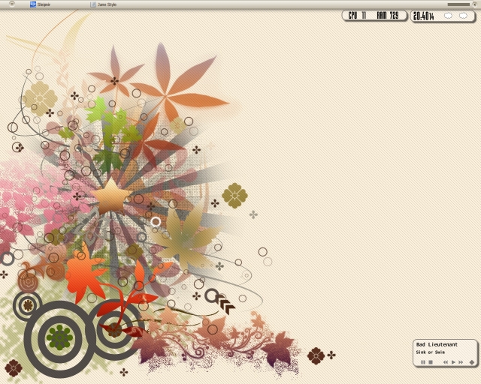
Task: Click the first cloud weather icon
Action: (448, 16)
